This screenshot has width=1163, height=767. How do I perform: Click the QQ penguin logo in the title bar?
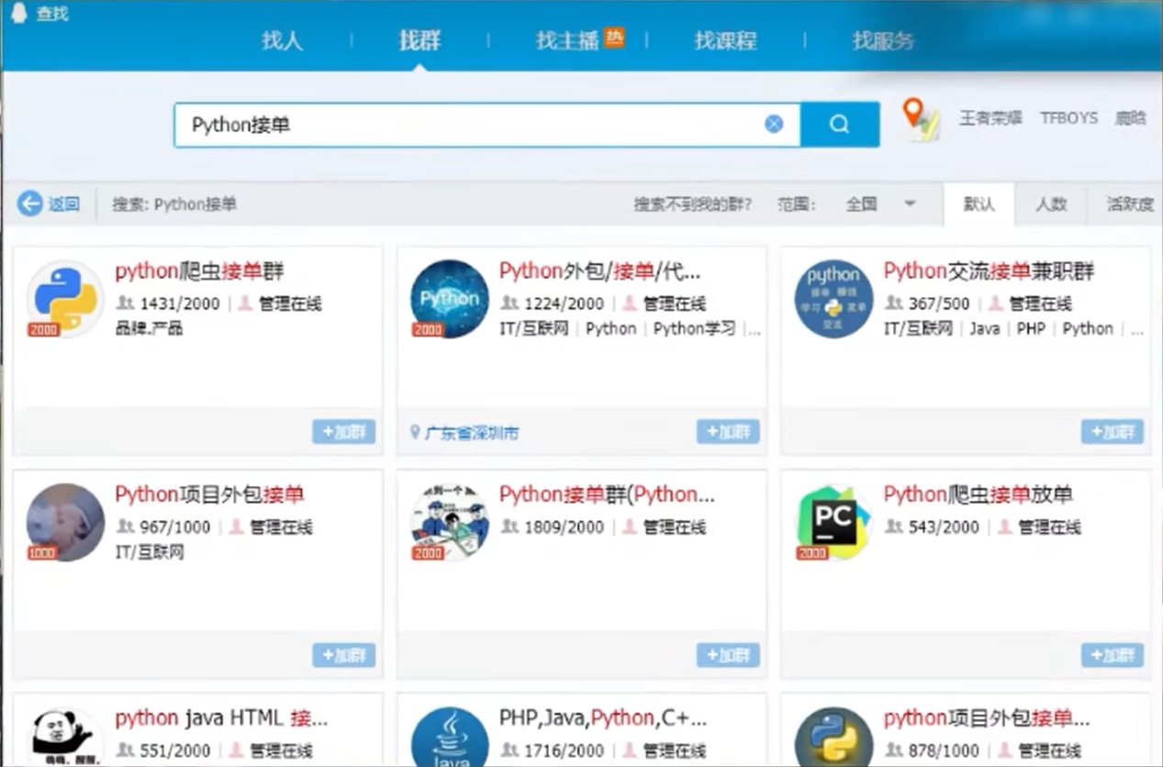tap(17, 13)
